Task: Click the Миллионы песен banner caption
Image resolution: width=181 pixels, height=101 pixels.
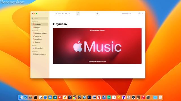Action: click(97, 30)
